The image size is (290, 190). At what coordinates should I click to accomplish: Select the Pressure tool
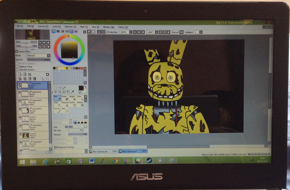click(x=65, y=104)
